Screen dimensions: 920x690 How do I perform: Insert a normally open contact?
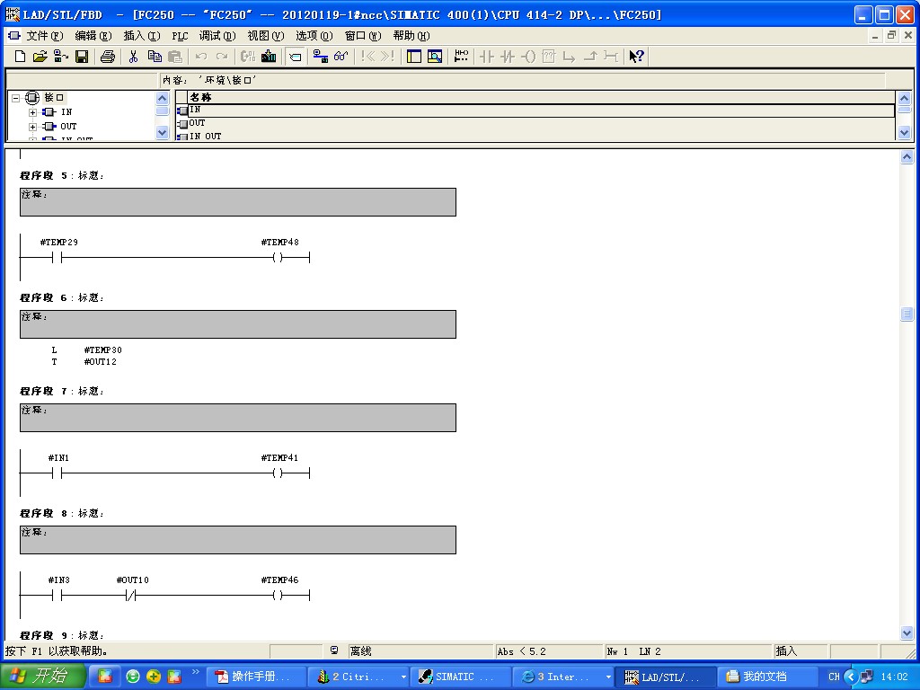click(487, 57)
